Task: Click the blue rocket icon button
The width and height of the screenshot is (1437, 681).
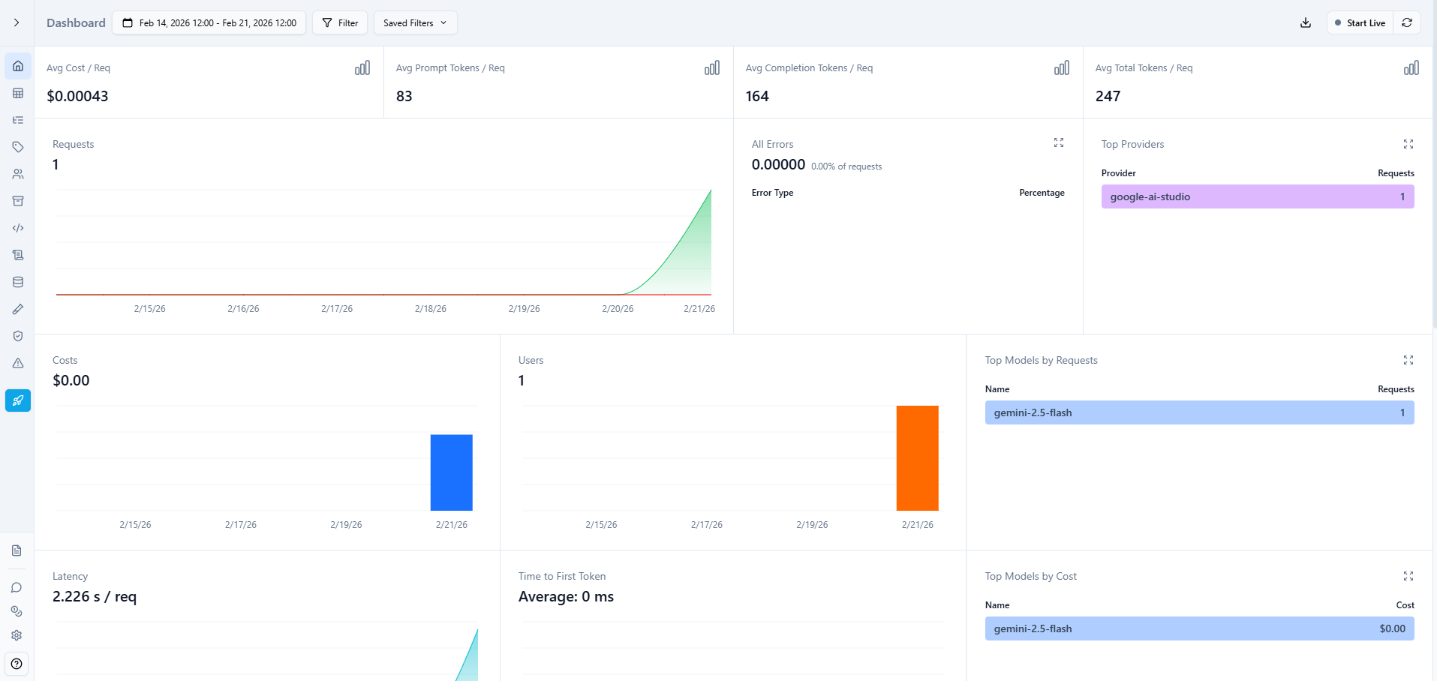Action: coord(18,400)
